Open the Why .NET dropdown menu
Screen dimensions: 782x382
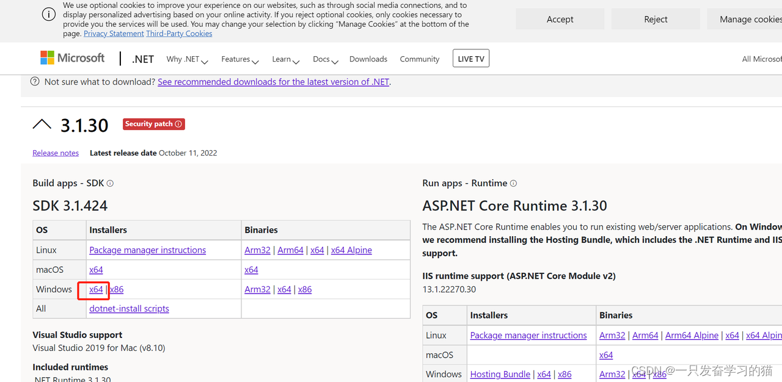pyautogui.click(x=187, y=59)
